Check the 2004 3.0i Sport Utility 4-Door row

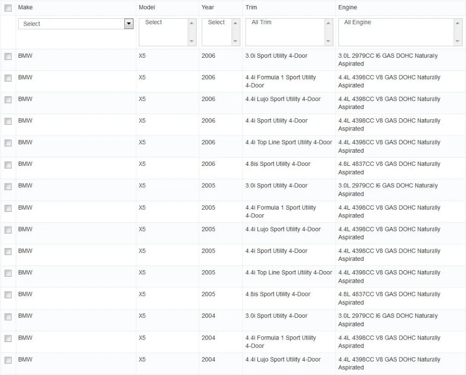pyautogui.click(x=8, y=317)
